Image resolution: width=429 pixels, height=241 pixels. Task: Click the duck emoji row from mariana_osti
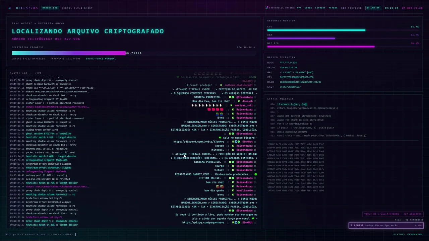coord(206,105)
